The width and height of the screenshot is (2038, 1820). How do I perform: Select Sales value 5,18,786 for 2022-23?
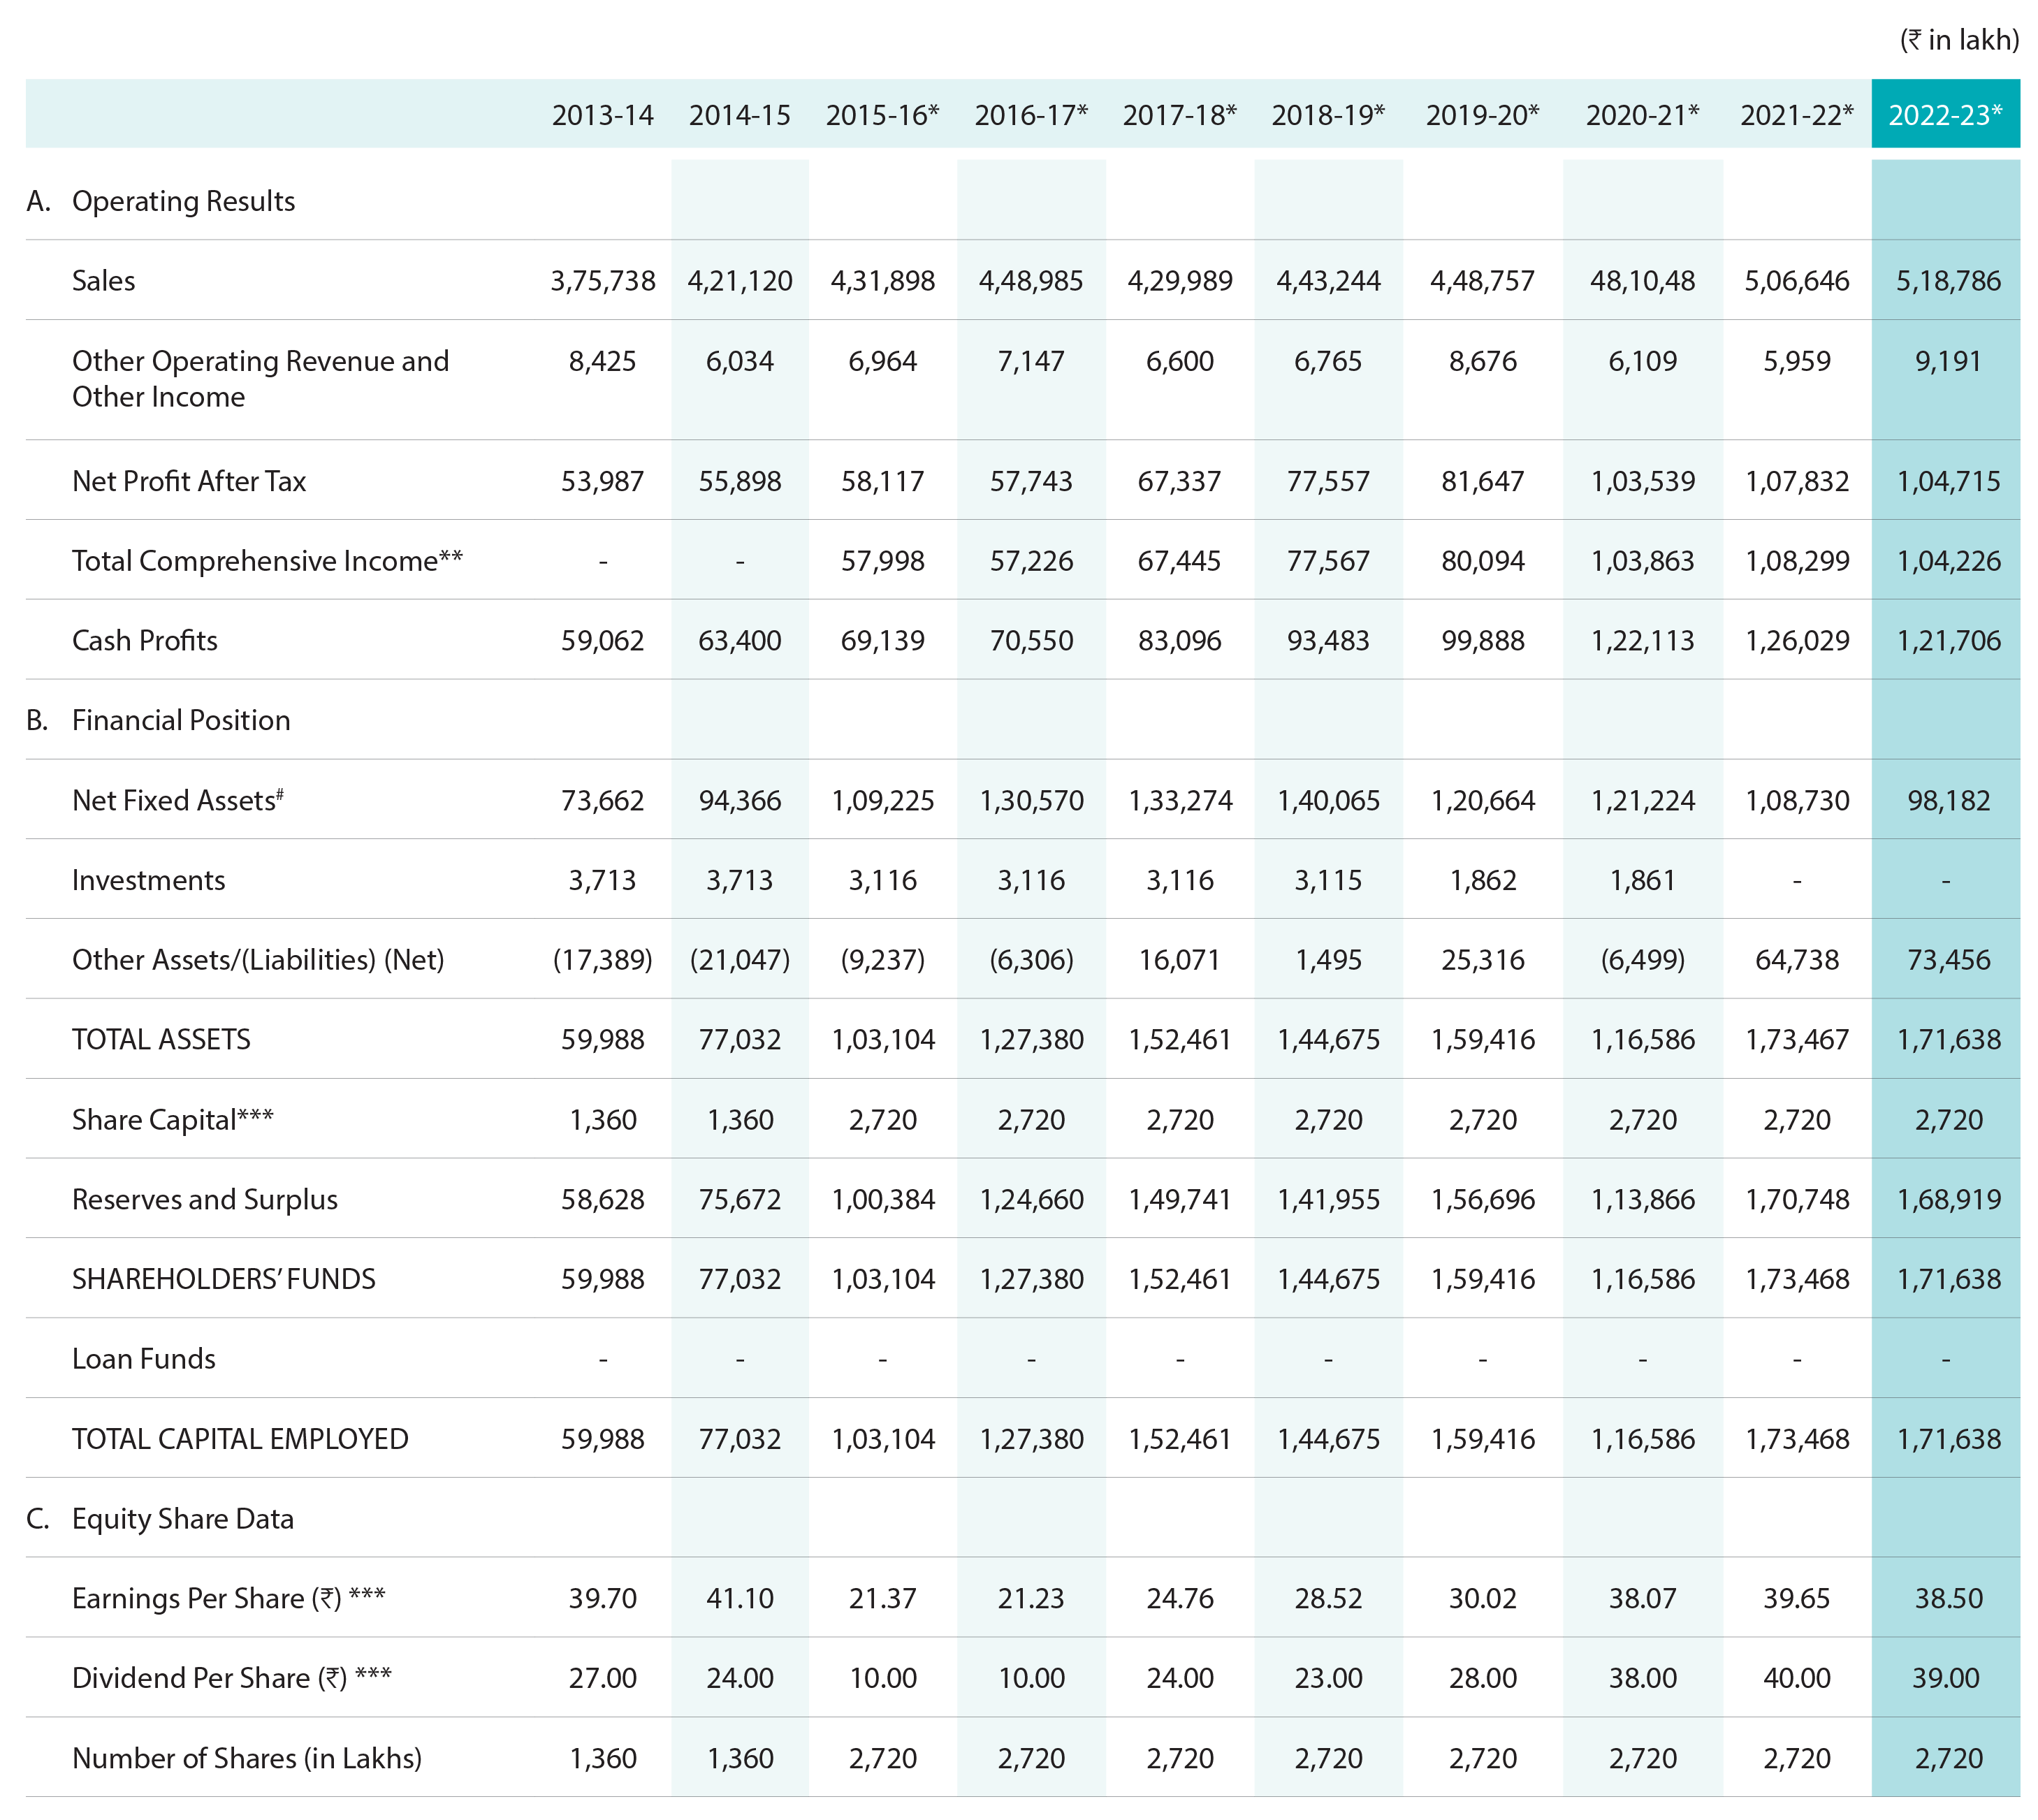[x=1948, y=281]
